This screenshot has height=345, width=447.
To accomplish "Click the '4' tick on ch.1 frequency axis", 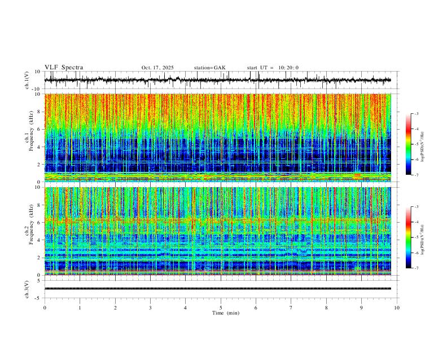I will point(40,147).
